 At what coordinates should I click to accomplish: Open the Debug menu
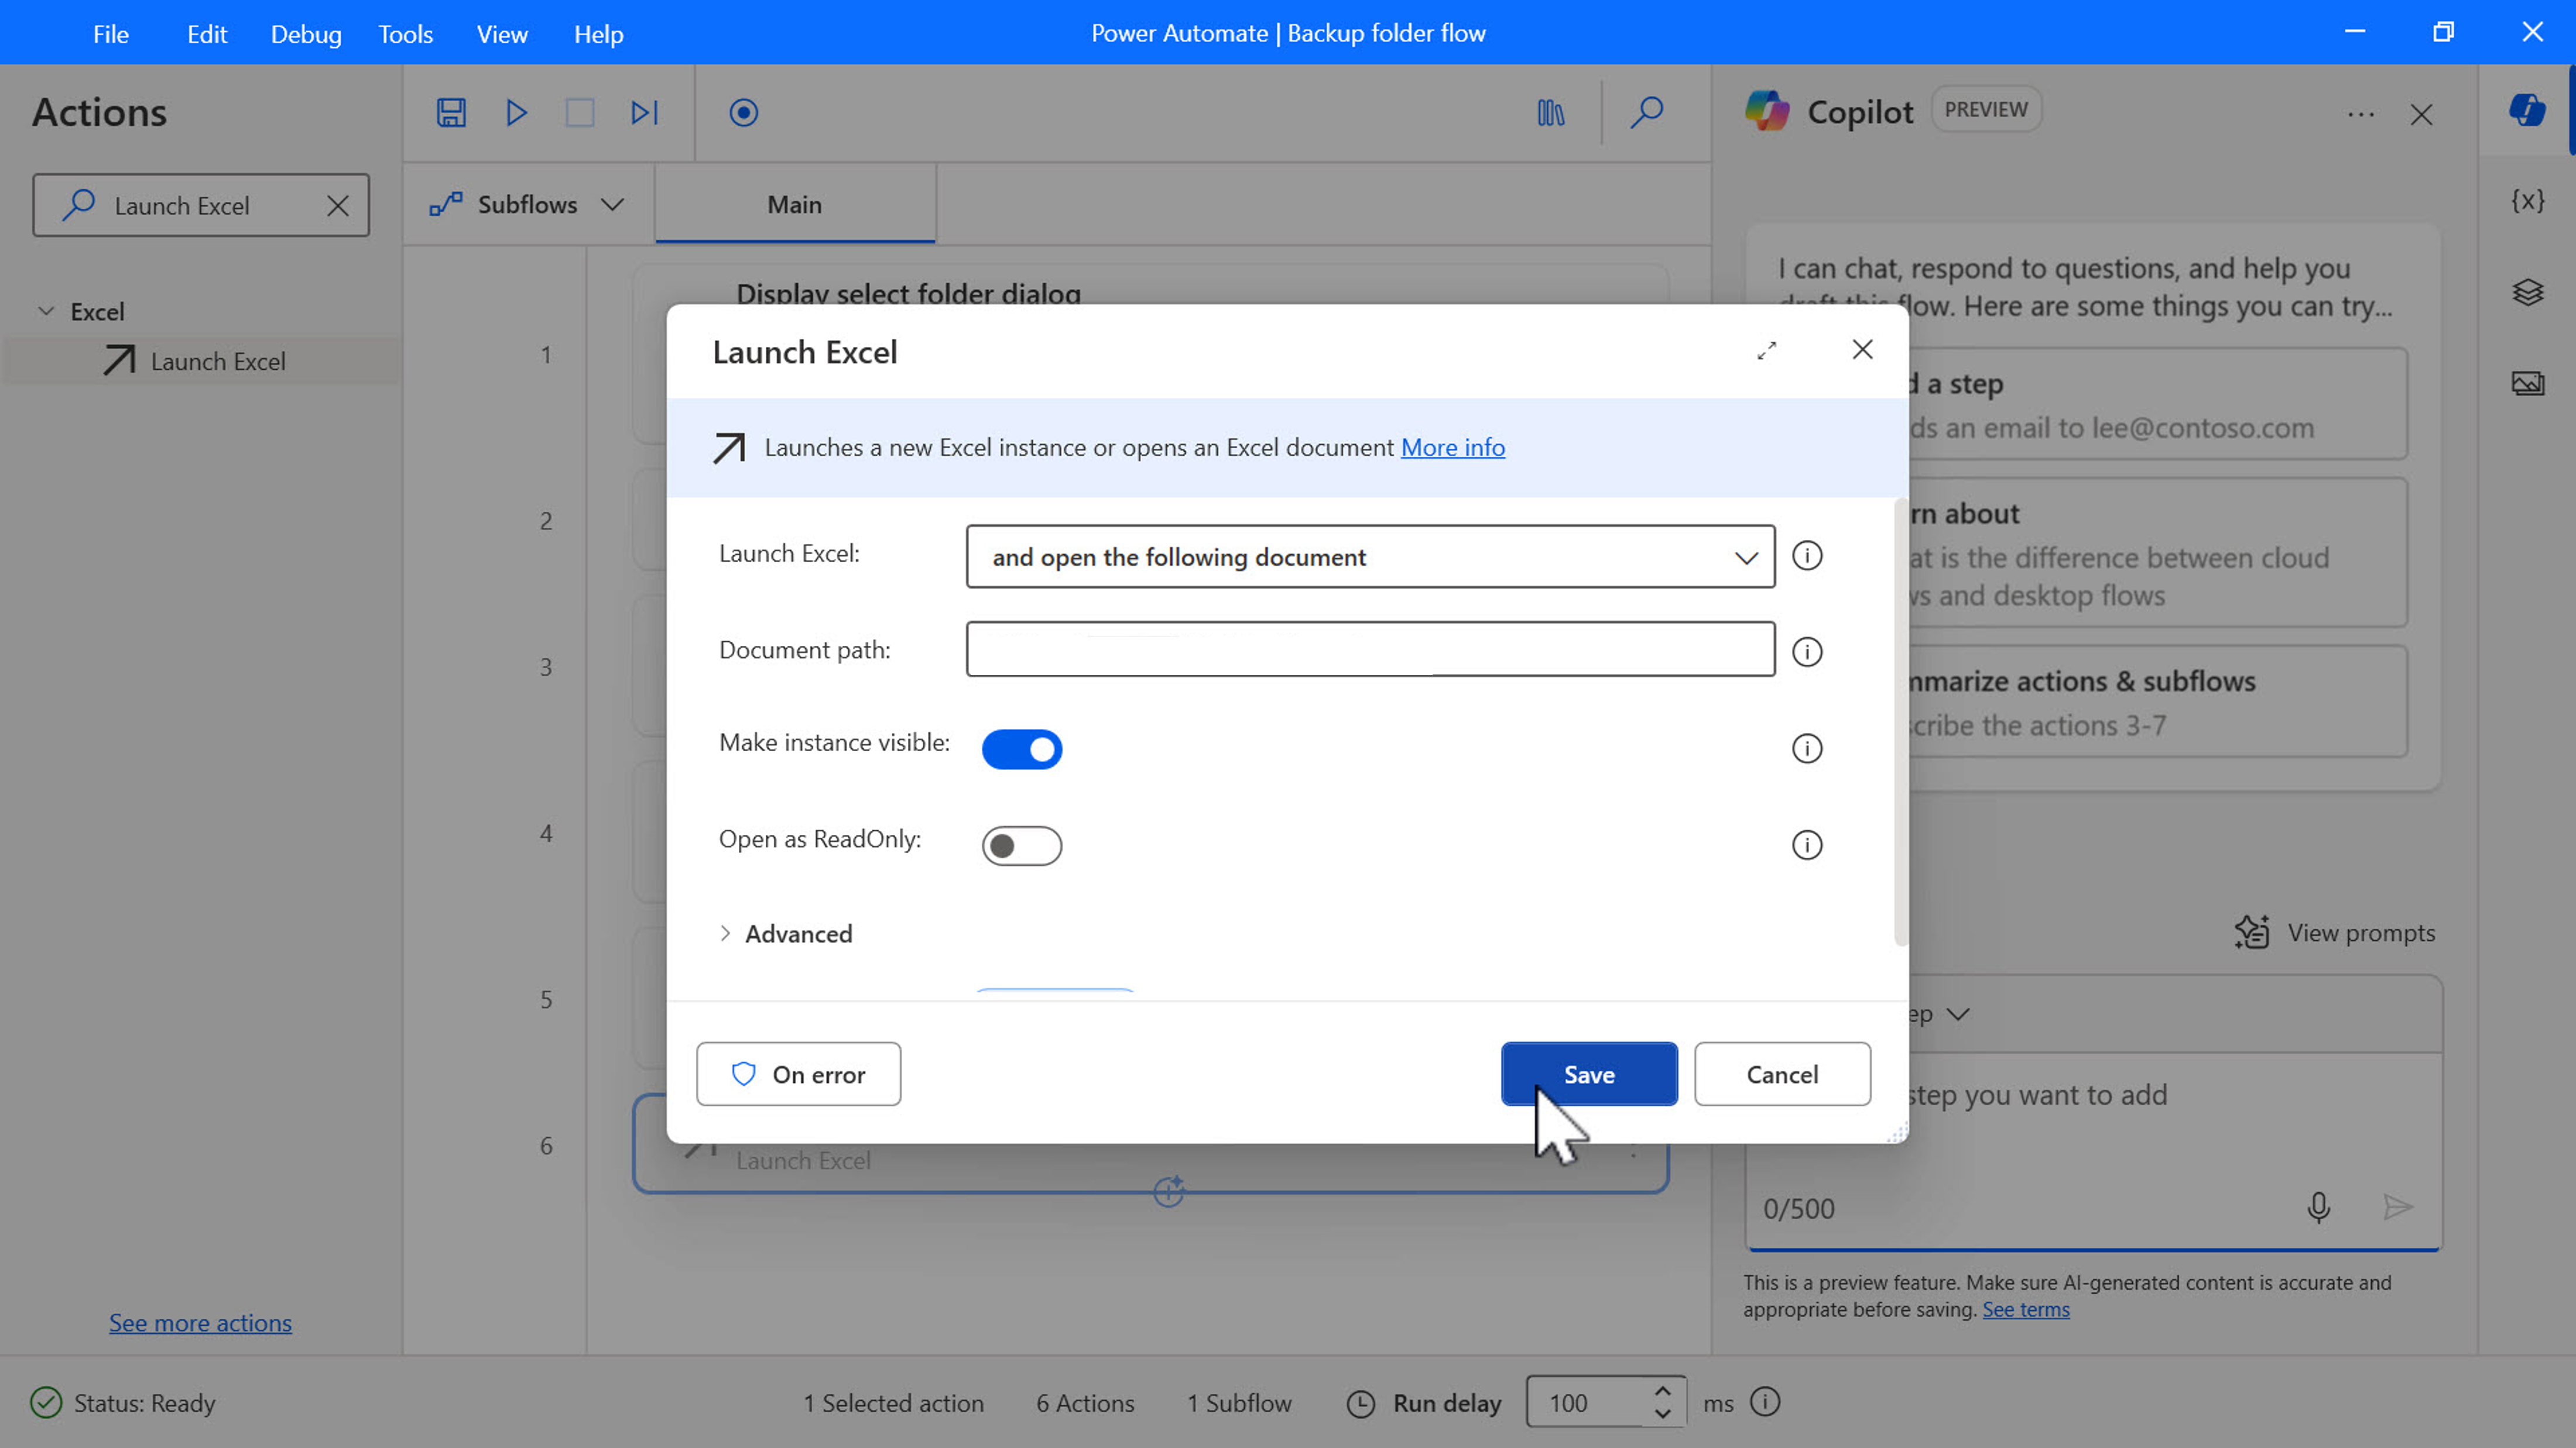(x=305, y=33)
